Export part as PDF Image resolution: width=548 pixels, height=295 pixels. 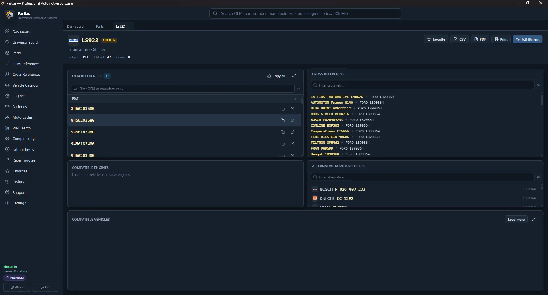point(480,39)
